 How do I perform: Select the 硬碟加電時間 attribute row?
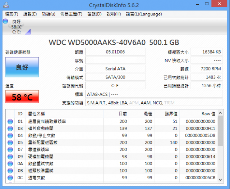coord(112,157)
